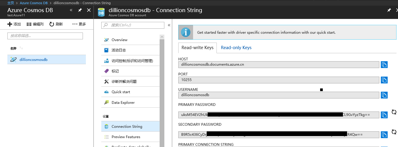Select the Read-write Keys tab
398x147 pixels.
(x=197, y=48)
